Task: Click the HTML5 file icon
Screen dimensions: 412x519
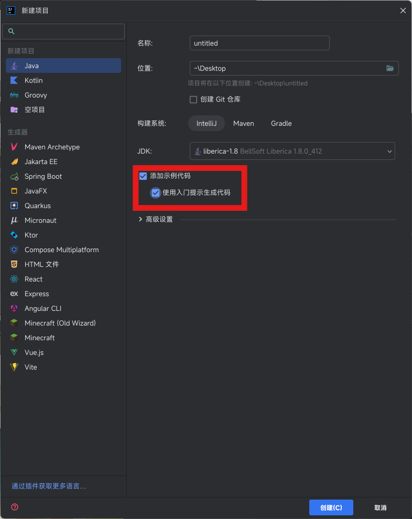Action: click(14, 264)
